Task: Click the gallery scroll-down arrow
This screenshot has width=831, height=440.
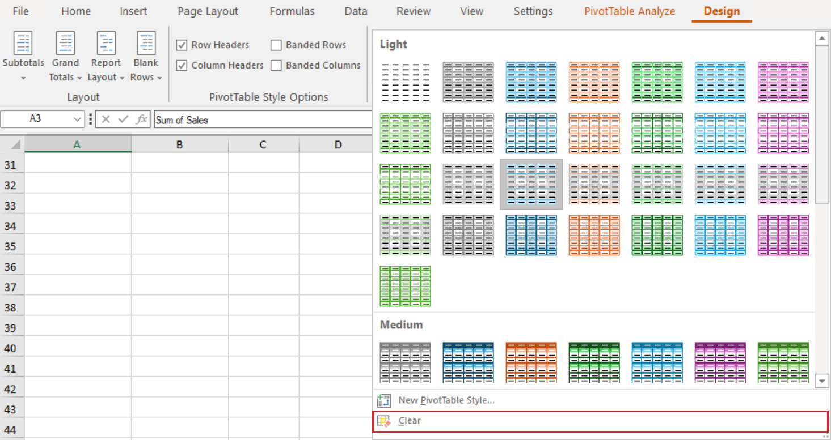Action: (822, 382)
